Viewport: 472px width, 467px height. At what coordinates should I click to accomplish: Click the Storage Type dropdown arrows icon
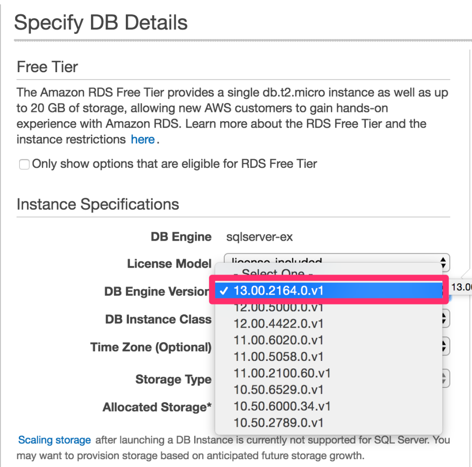point(443,378)
